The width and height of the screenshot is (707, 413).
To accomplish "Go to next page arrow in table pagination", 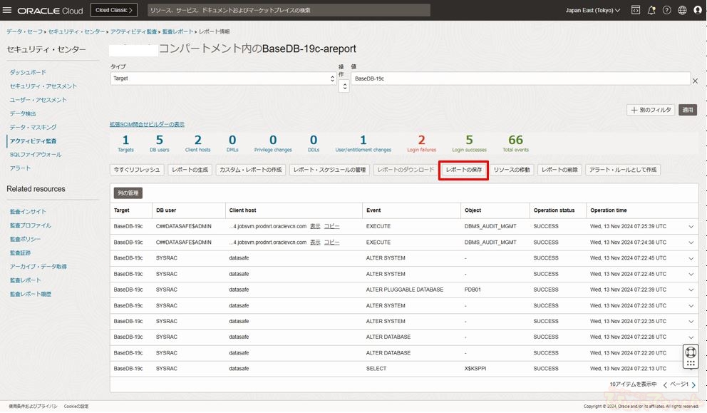I will pos(693,385).
